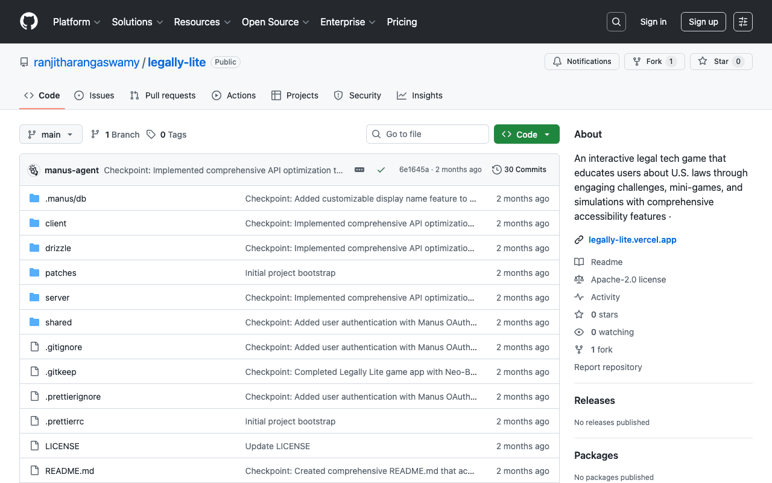The image size is (772, 483).
Task: Click the pulse icon next to Activity
Action: pos(579,297)
